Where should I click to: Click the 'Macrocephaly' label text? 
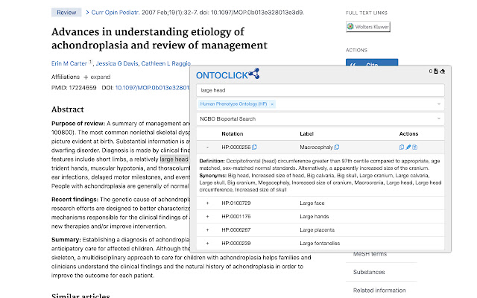point(316,148)
